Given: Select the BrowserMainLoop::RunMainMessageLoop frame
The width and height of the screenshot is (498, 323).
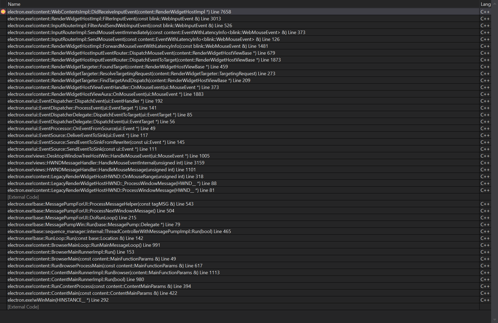Looking at the screenshot, I should 84,245.
